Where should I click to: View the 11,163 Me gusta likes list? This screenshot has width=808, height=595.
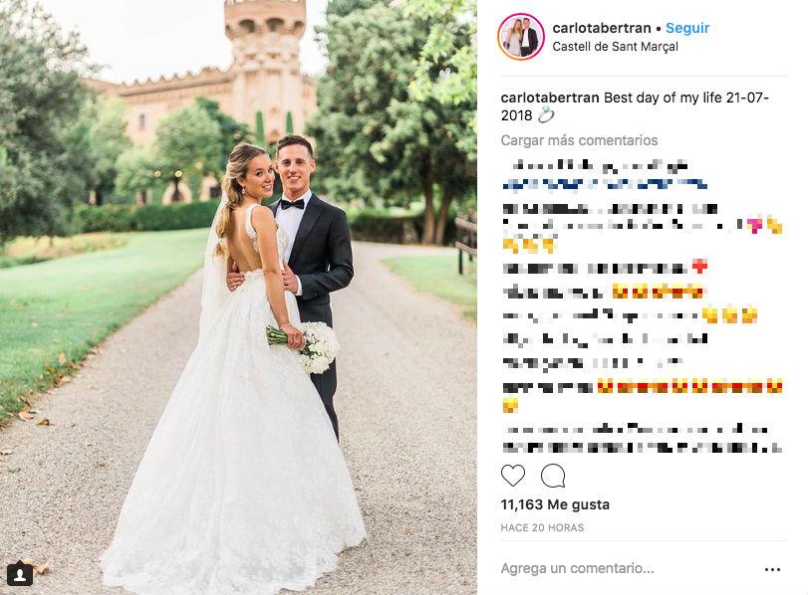(555, 504)
